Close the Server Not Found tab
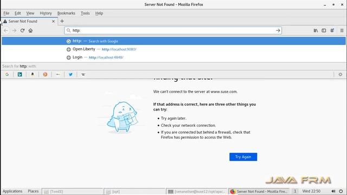The image size is (347, 195). pyautogui.click(x=53, y=21)
